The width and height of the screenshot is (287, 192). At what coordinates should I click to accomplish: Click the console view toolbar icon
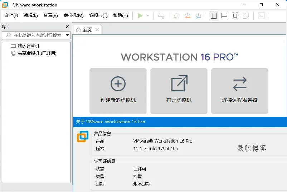pyautogui.click(x=261, y=16)
